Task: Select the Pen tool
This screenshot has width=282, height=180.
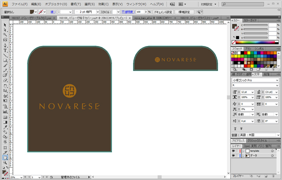Action: point(5,45)
